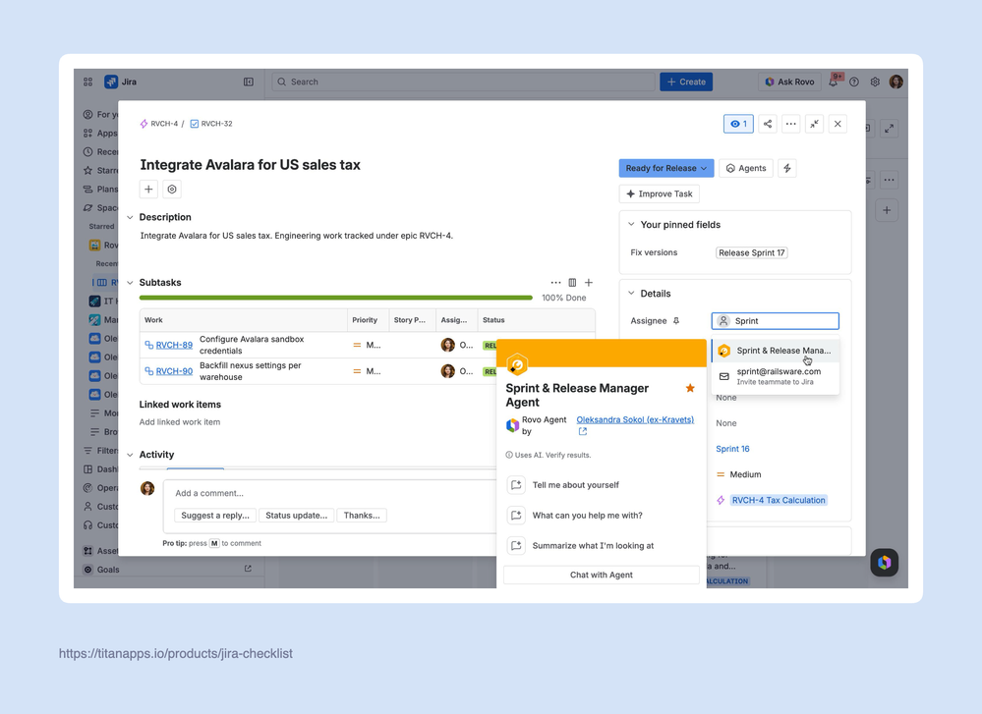Click the Add a comment field

pyautogui.click(x=330, y=493)
